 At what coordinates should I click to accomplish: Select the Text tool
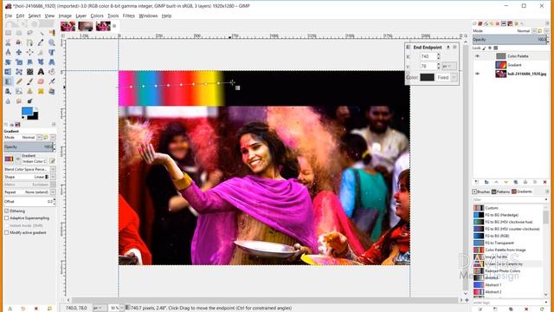click(41, 72)
